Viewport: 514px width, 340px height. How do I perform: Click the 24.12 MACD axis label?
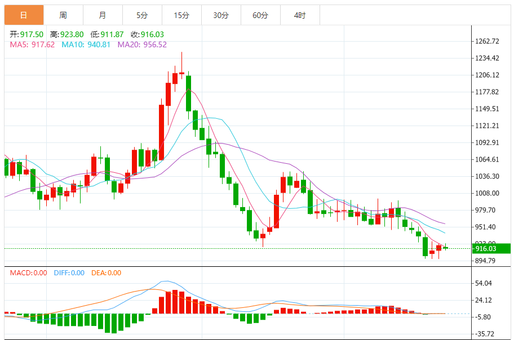(484, 300)
